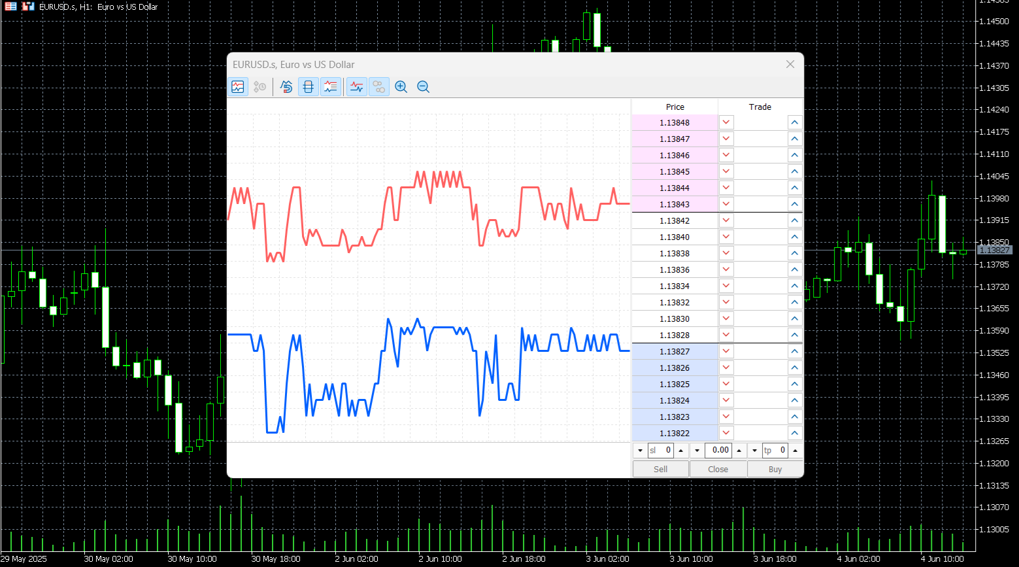Viewport: 1019px width, 567px height.
Task: Toggle the bid/ask lines chart button
Action: tap(357, 86)
